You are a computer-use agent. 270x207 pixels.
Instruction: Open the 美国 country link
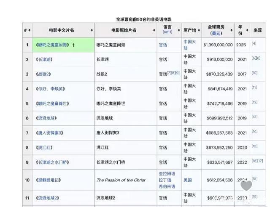pyautogui.click(x=188, y=180)
